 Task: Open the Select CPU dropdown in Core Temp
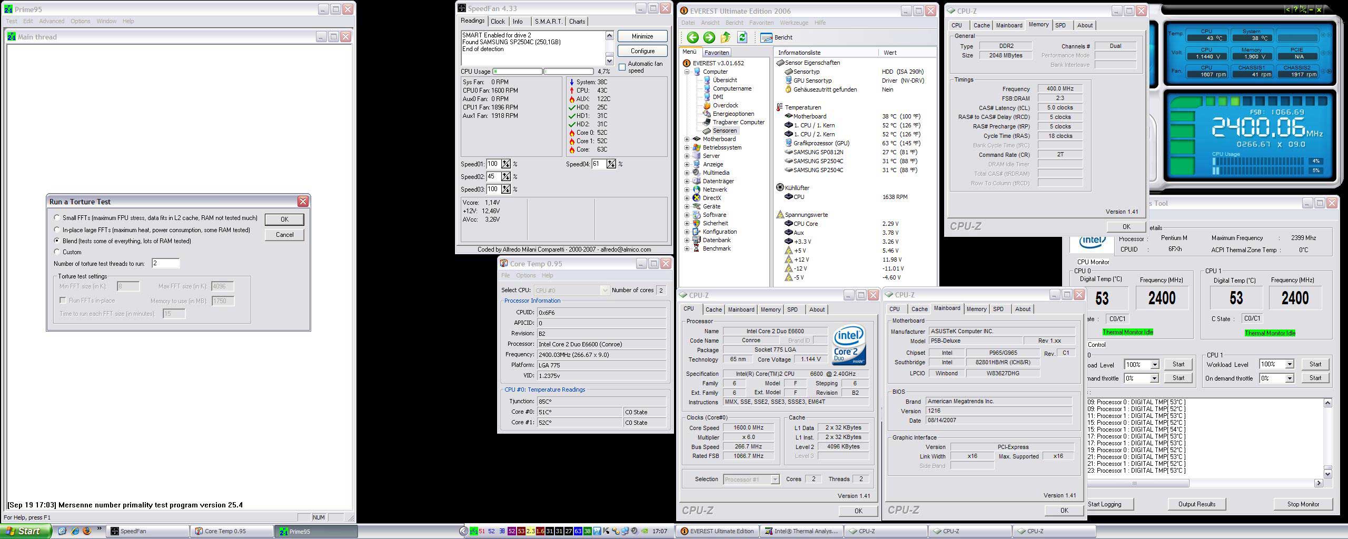[604, 290]
